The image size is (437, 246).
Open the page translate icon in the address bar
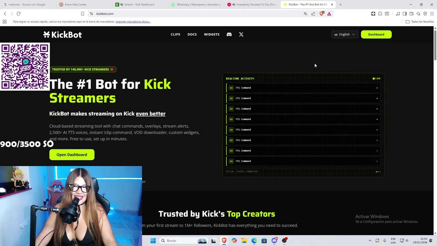point(305,14)
